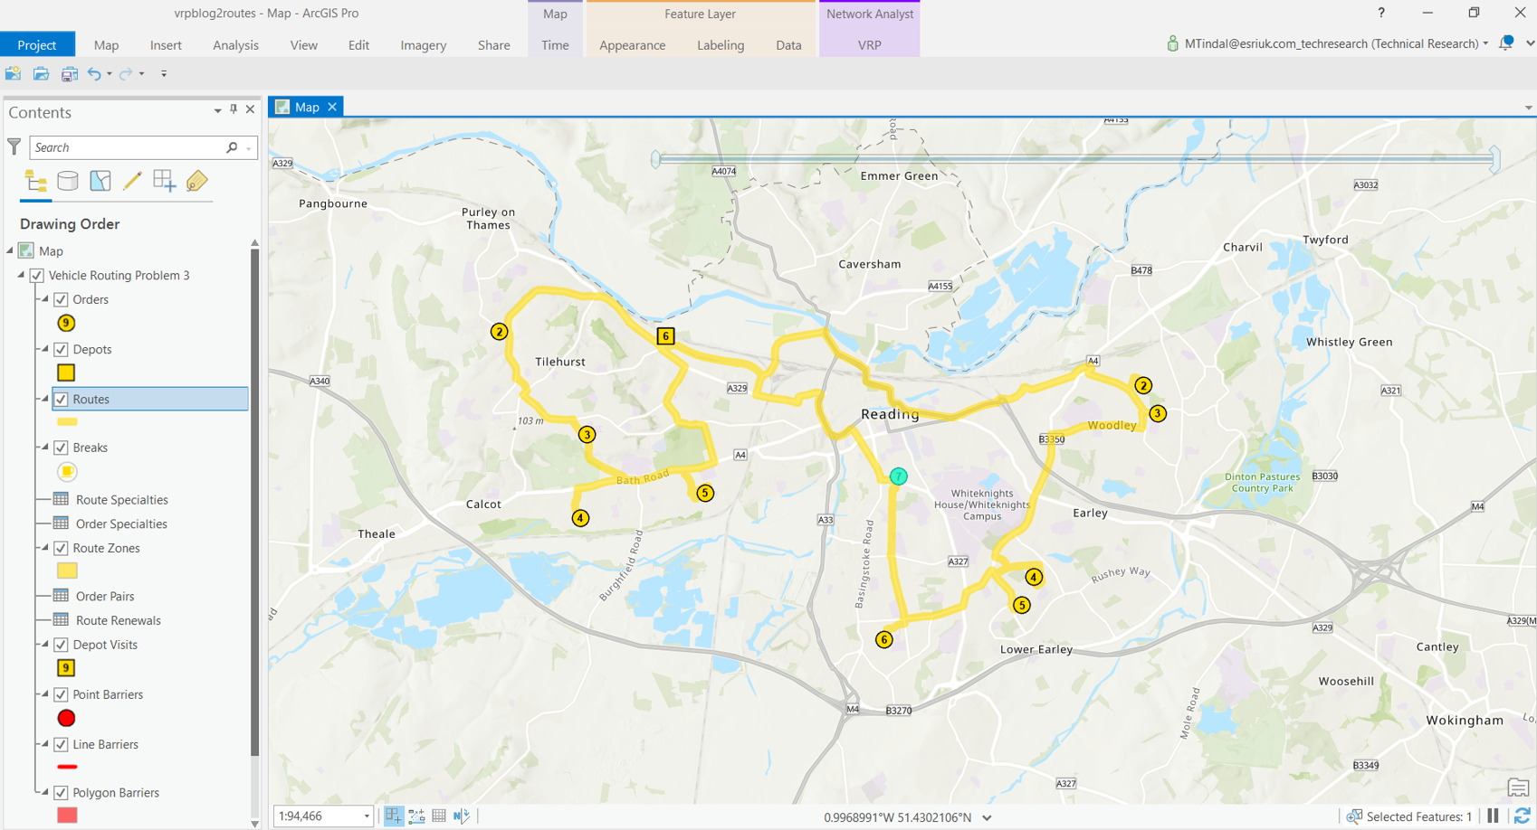Redo the last action
The height and width of the screenshot is (830, 1537).
(x=126, y=74)
